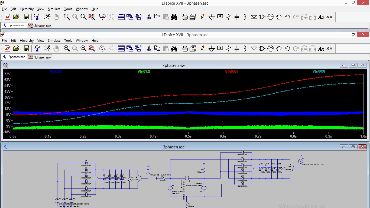Restore down the front LTspice window
The width and height of the screenshot is (370, 208).
tap(353, 34)
